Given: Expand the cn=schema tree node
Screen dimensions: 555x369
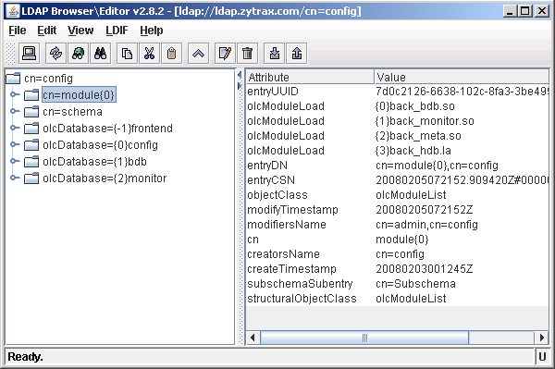Looking at the screenshot, I should [x=14, y=112].
